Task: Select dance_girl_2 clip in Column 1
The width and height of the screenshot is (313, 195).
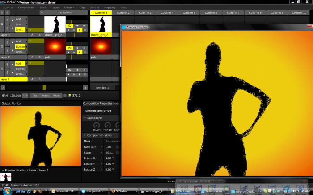Action: (101, 24)
